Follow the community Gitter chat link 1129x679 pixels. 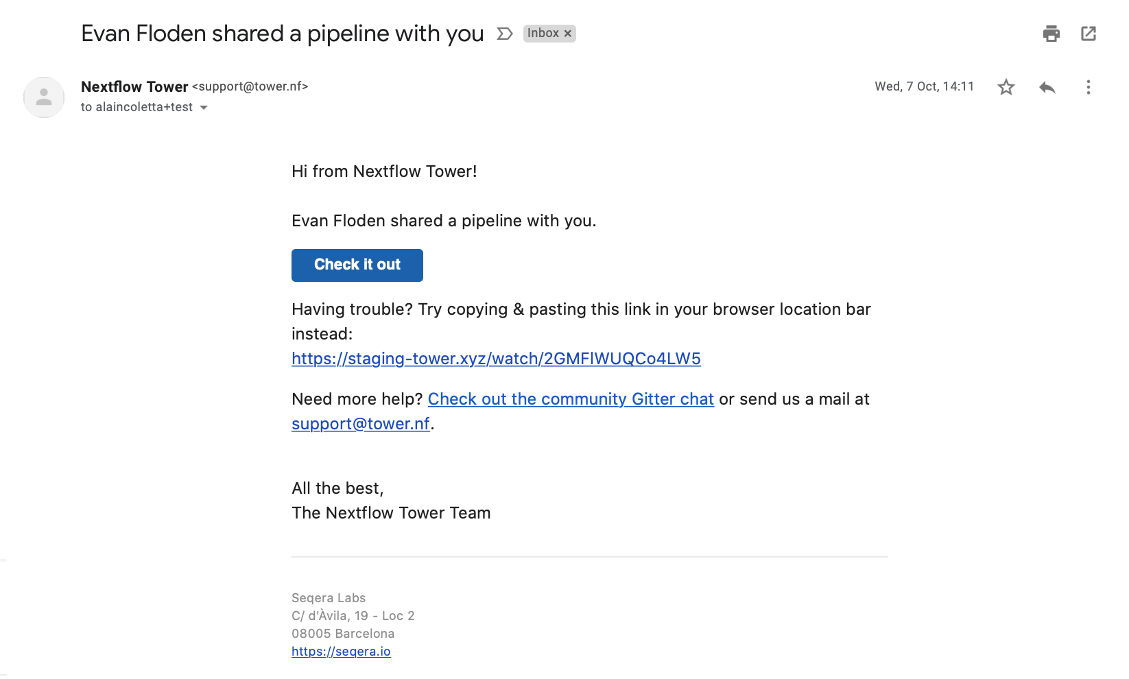571,399
